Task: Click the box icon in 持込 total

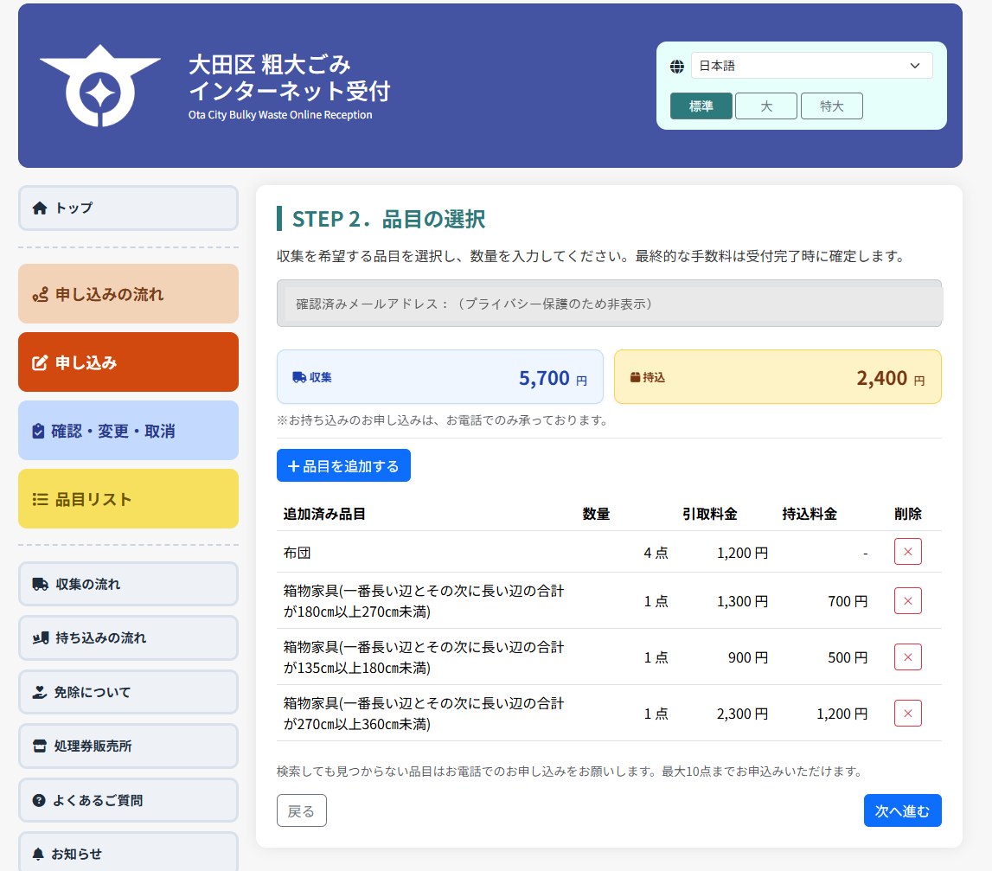Action: pyautogui.click(x=635, y=377)
